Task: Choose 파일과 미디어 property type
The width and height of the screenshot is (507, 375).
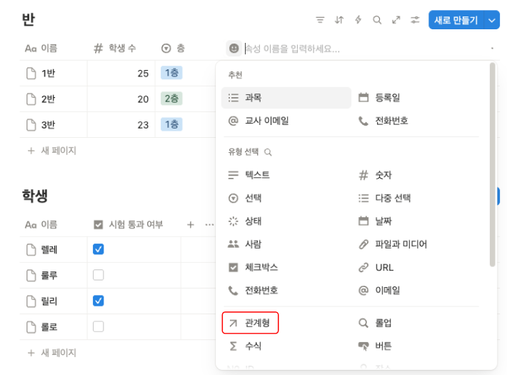Action: click(x=416, y=244)
